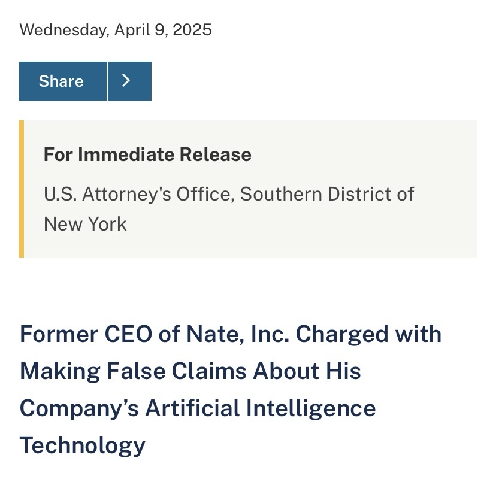Click the year 2025 in the date
Screen dimensions: 496x491
pyautogui.click(x=192, y=30)
